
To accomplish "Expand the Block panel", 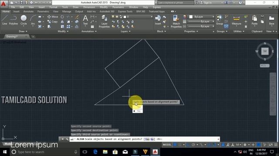I will [162, 31].
